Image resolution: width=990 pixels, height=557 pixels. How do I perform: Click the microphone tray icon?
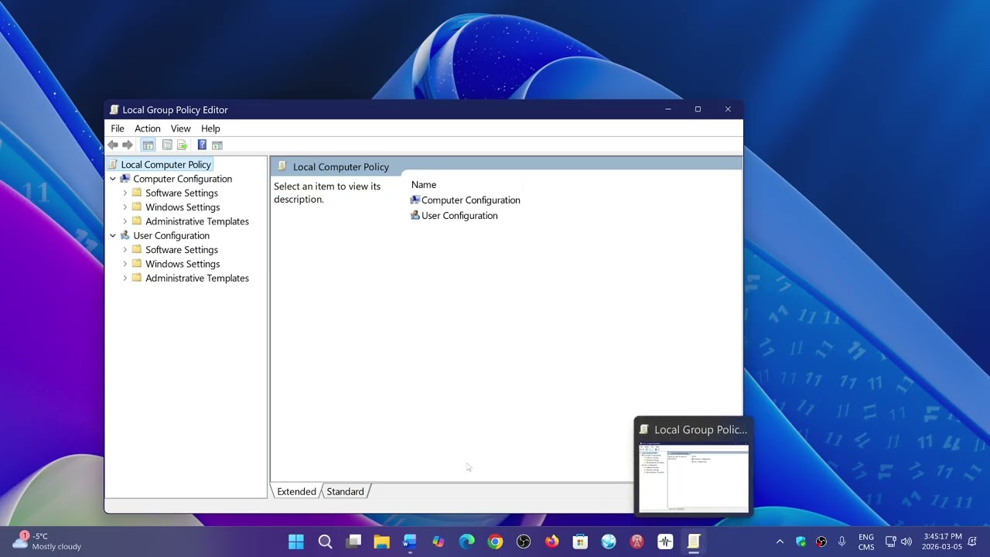pos(842,542)
